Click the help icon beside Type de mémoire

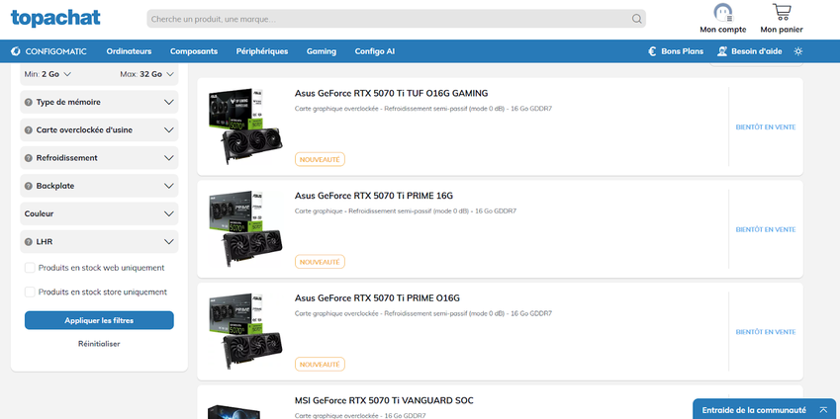click(x=28, y=102)
